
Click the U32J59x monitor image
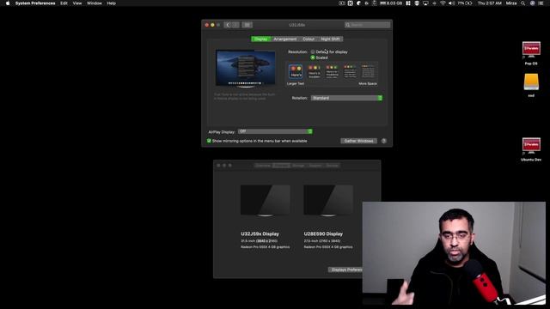tap(266, 201)
